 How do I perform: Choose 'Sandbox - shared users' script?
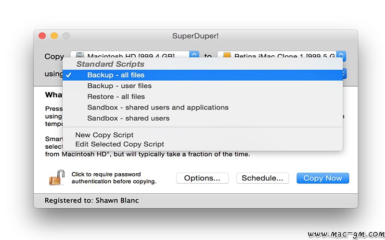[x=203, y=118]
